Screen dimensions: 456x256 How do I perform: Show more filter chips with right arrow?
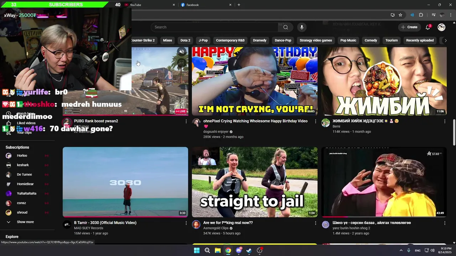(x=445, y=40)
